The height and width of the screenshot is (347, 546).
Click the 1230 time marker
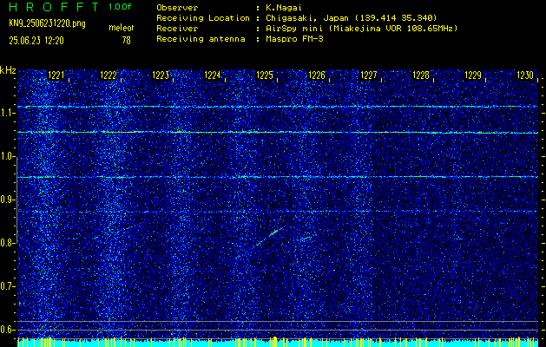pyautogui.click(x=525, y=75)
